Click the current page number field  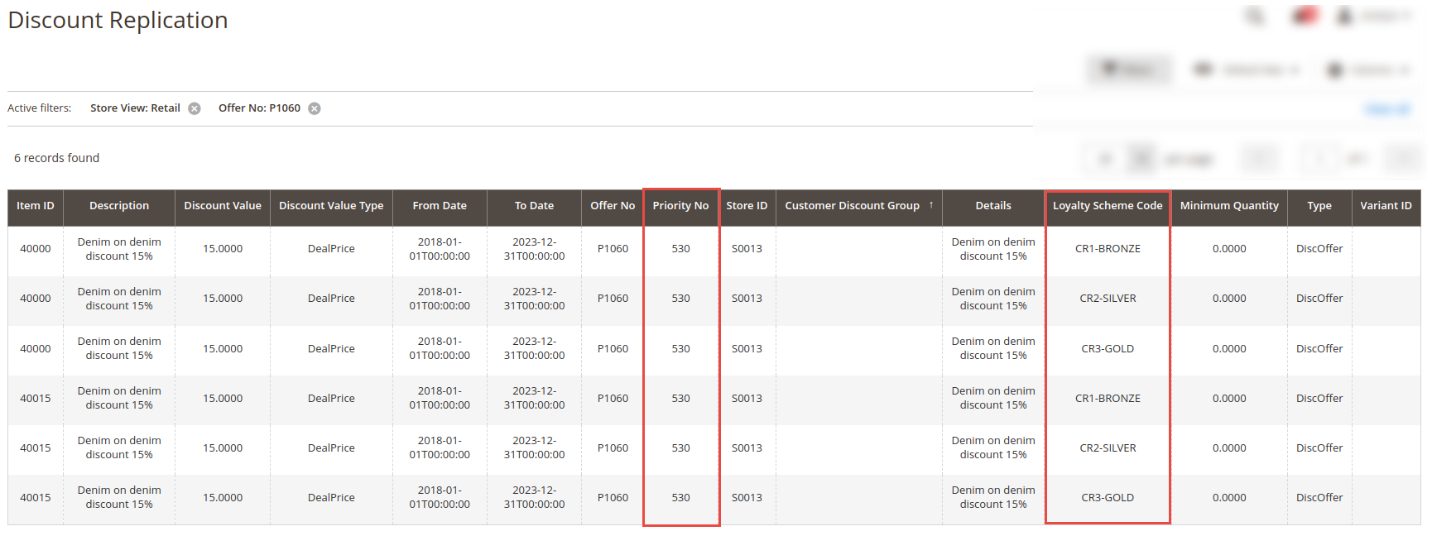1319,158
